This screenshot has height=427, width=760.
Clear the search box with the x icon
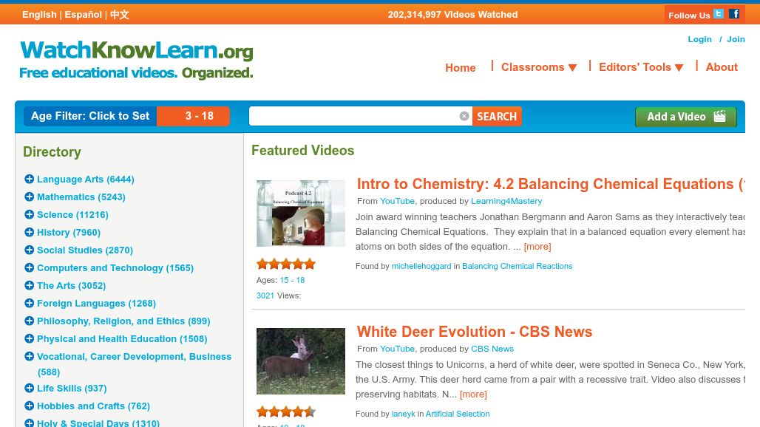pyautogui.click(x=464, y=116)
